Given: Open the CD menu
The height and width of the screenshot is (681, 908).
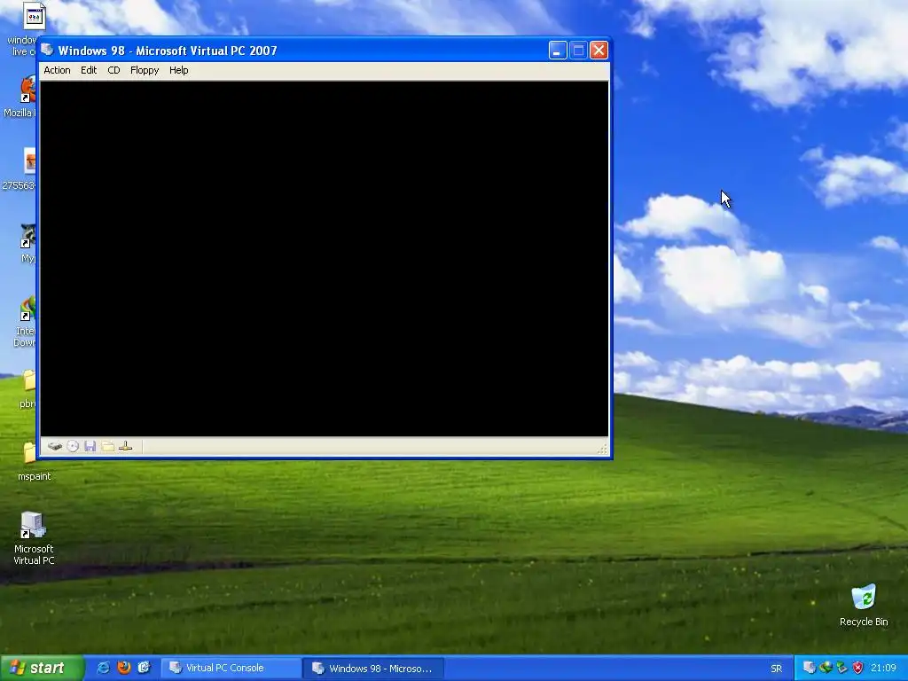Looking at the screenshot, I should click(113, 70).
